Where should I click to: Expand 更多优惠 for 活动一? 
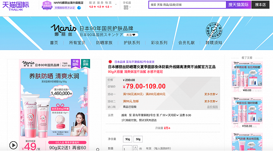[x=211, y=94]
